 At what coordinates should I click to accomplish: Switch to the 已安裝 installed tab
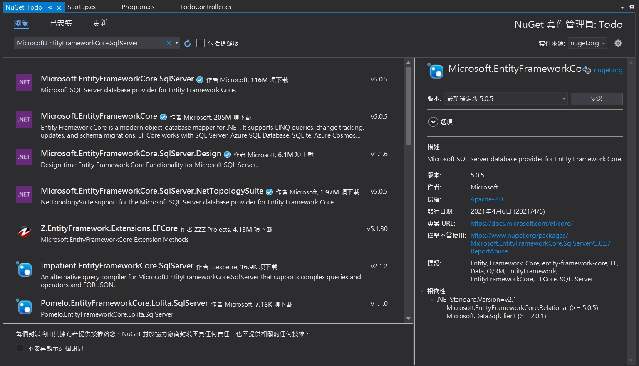click(x=61, y=23)
